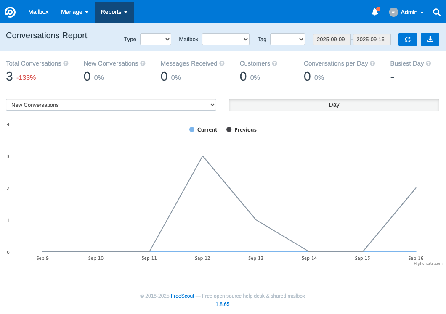This screenshot has height=314, width=446.
Task: Click help icon beside New Conversations
Action: (143, 63)
